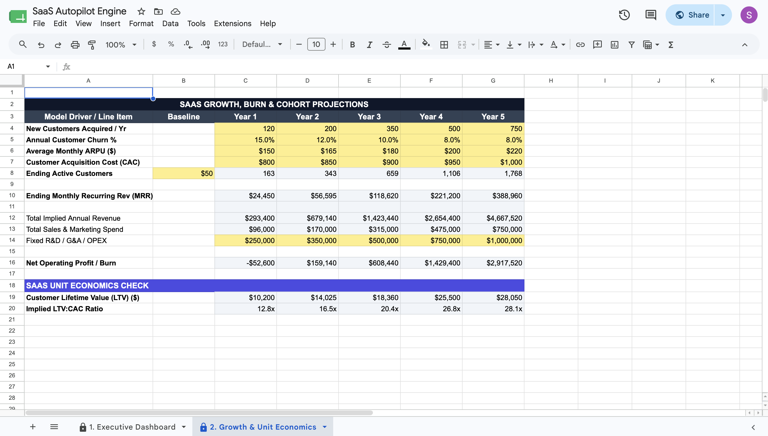Move the document with folder icon
This screenshot has height=436, width=768.
(158, 11)
